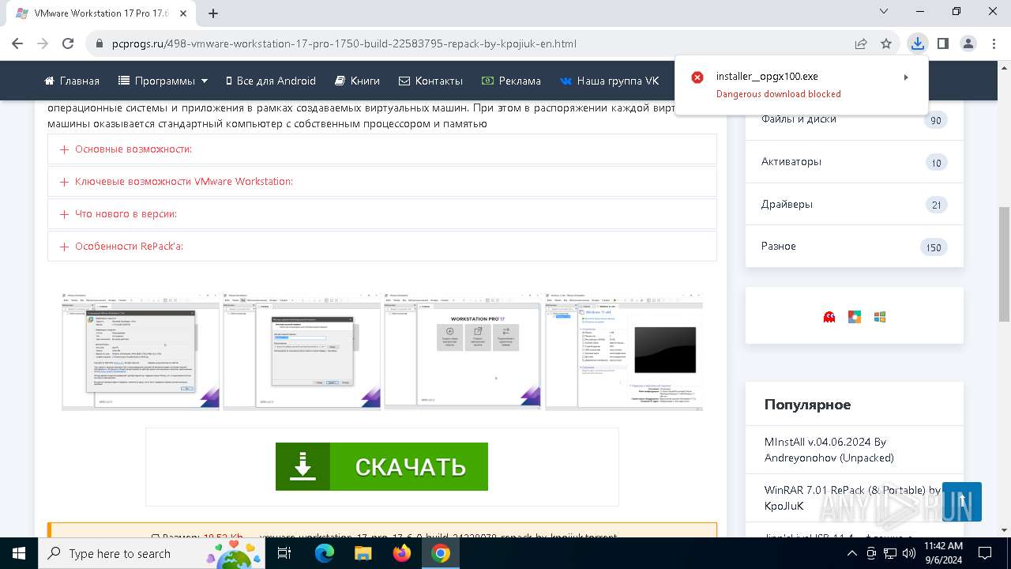The height and width of the screenshot is (569, 1011).
Task: Open the tab search chevron
Action: coord(885,11)
